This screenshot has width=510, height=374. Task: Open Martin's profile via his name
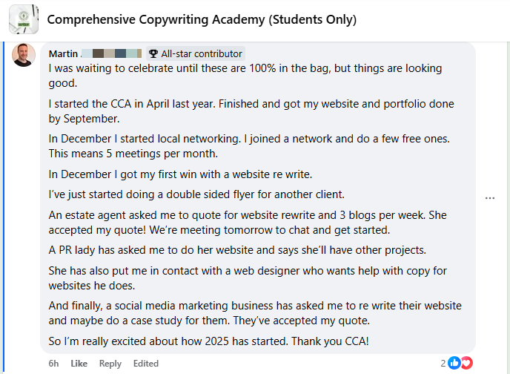tap(63, 53)
